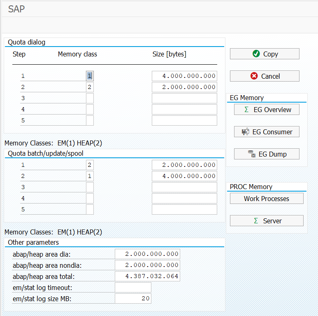Click the 'em/stat log size MB:' label
The width and height of the screenshot is (318, 316).
42,299
